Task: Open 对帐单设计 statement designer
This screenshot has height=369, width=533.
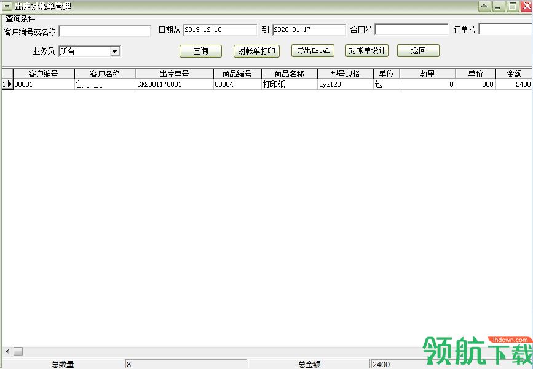Action: pyautogui.click(x=367, y=50)
